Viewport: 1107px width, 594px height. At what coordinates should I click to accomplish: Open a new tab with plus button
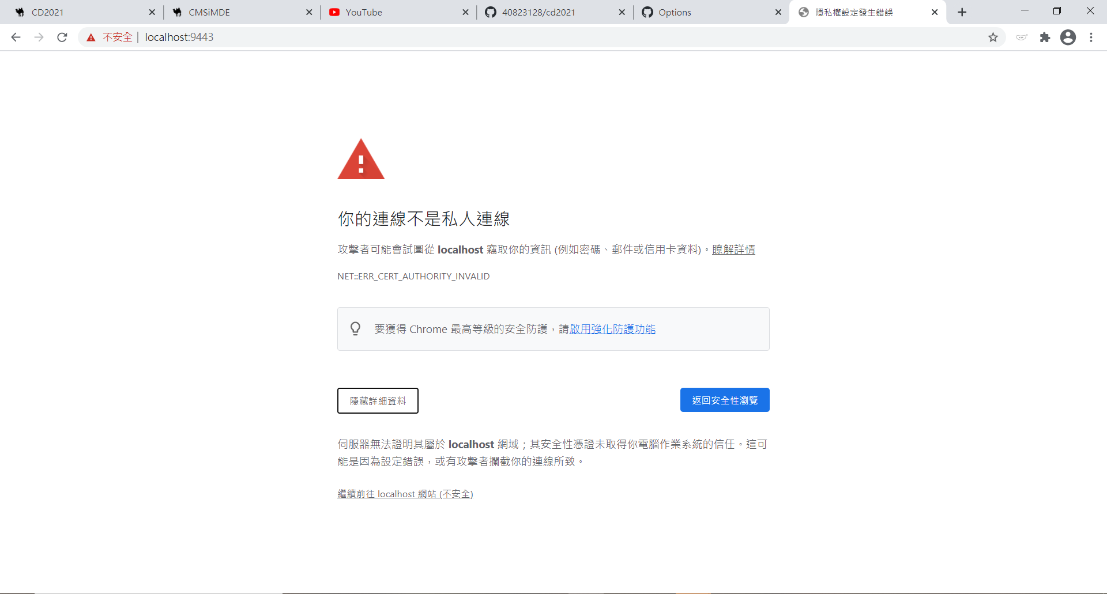(962, 12)
